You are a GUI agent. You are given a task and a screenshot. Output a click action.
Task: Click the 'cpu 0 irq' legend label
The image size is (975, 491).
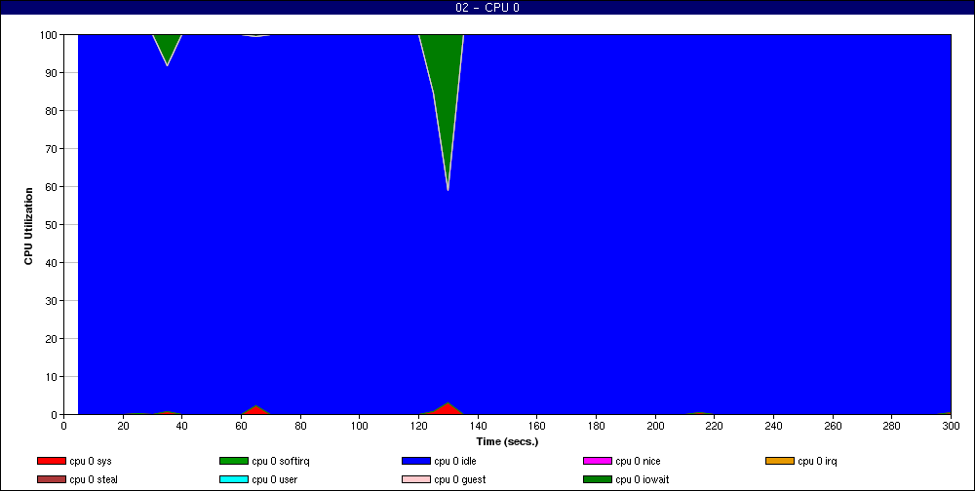(818, 461)
